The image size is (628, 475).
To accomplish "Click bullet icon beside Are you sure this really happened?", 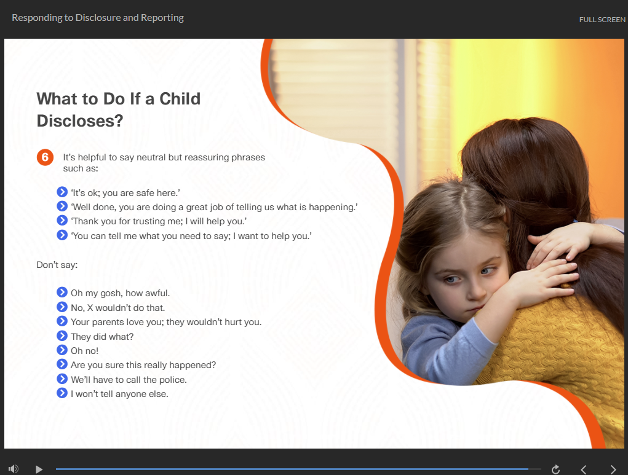I will [x=62, y=364].
